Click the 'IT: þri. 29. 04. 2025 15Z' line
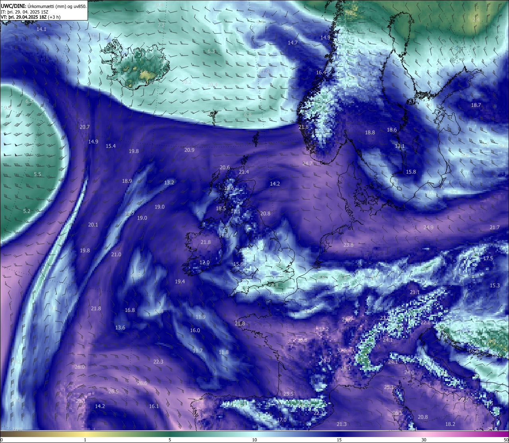This screenshot has width=509, height=443. 25,12
